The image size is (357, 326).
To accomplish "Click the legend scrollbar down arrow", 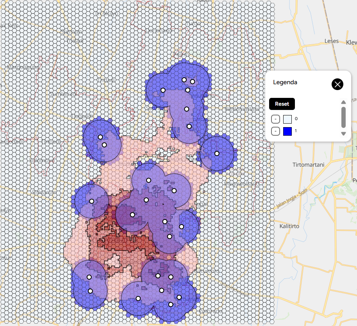I will [344, 134].
